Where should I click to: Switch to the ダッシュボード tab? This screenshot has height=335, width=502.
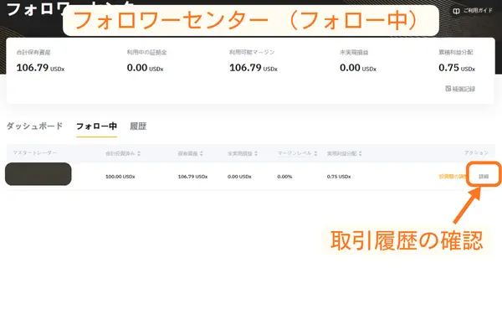[x=34, y=126]
